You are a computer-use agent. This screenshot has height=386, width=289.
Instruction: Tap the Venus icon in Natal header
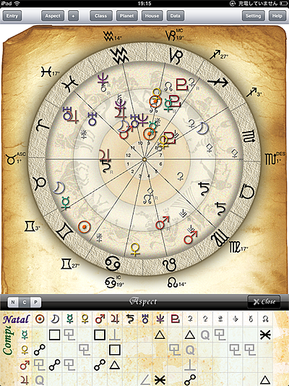click(x=85, y=319)
